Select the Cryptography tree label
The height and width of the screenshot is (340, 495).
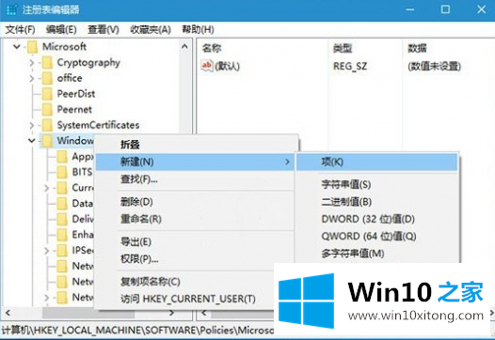coord(88,63)
